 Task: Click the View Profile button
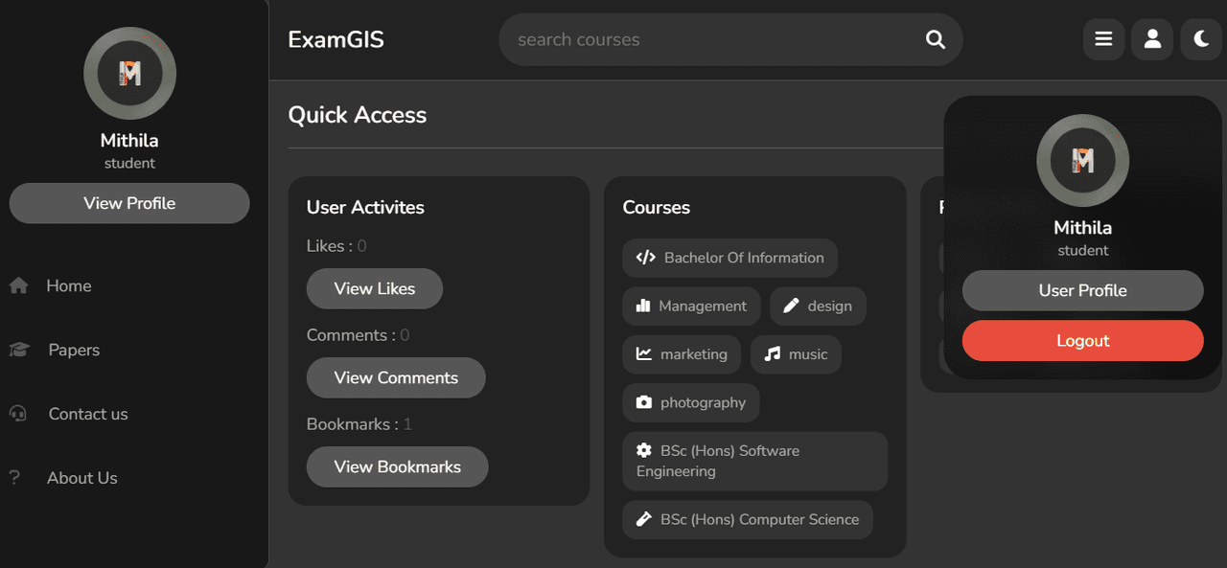129,203
